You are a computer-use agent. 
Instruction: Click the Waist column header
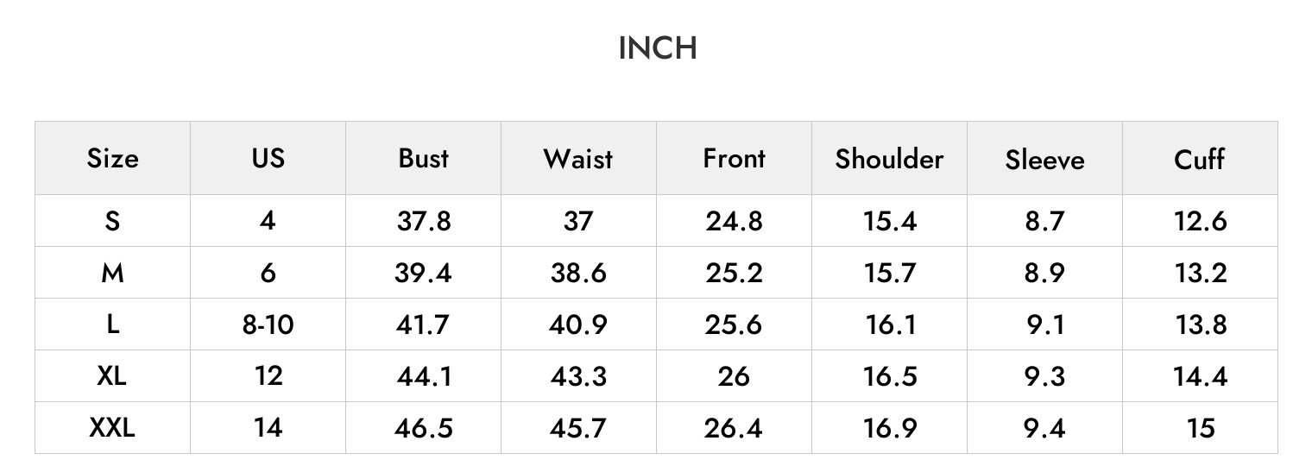[x=578, y=159]
